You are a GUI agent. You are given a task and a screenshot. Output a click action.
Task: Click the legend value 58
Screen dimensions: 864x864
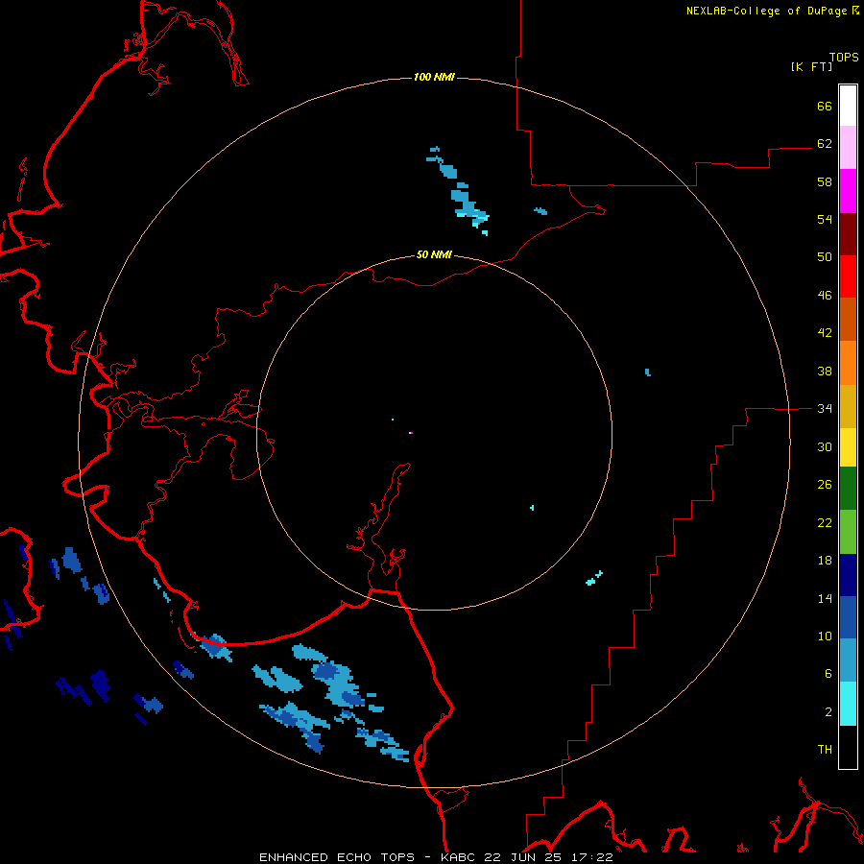(825, 181)
